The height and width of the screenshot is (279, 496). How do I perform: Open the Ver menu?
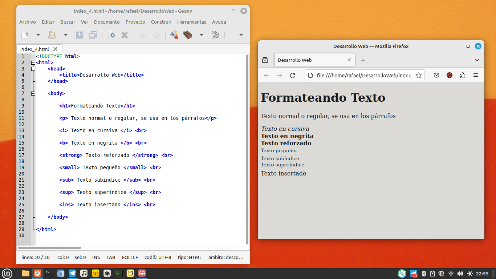pos(85,22)
